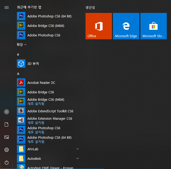Screen dimensions: 171x169
Task: Click Photoshop CS6 (64 Bit) icon in recently added
Action: point(21,16)
